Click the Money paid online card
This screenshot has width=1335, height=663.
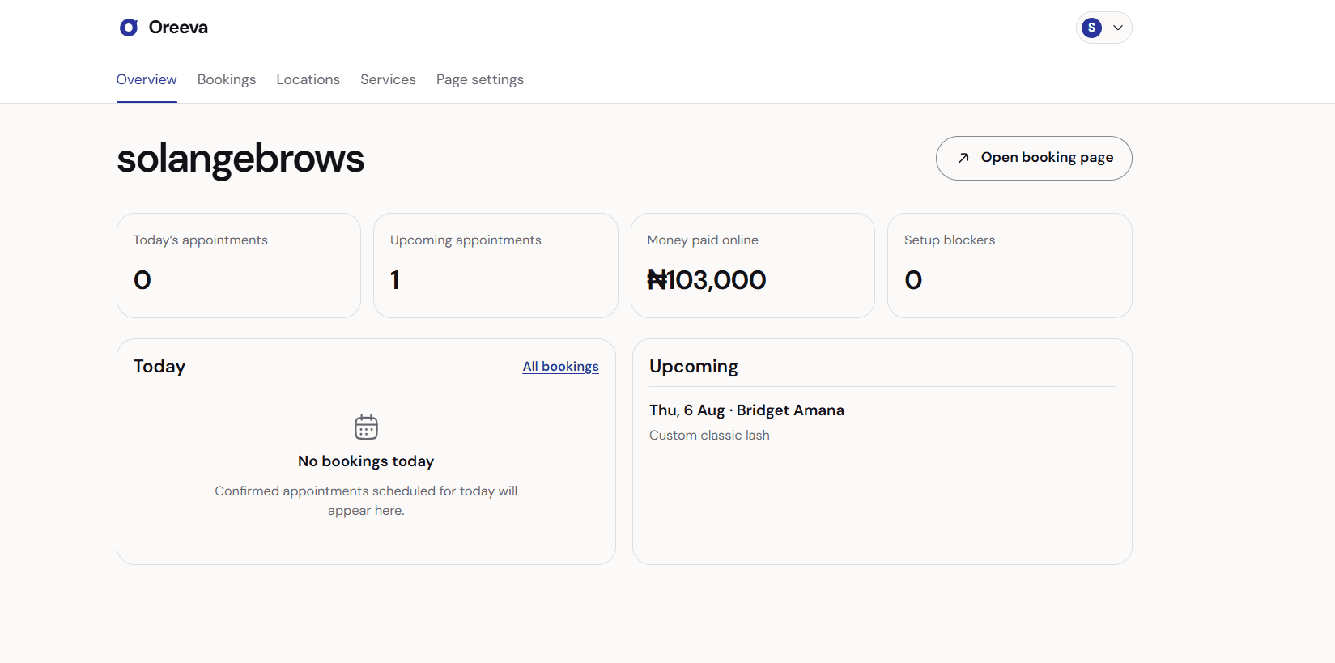click(x=753, y=266)
